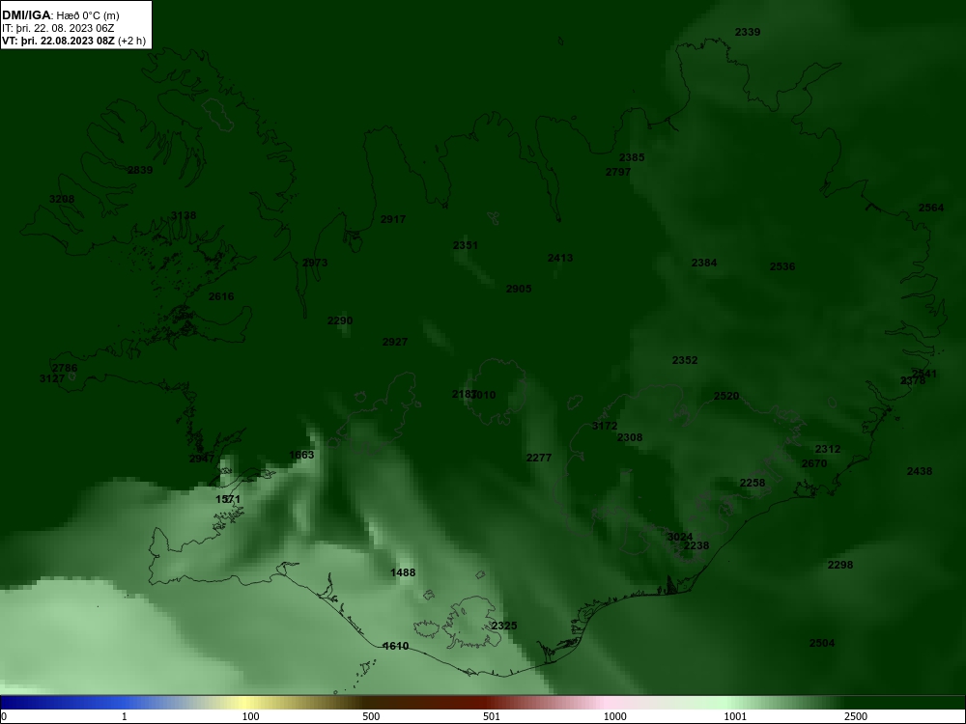Select the 2258 label

(753, 484)
